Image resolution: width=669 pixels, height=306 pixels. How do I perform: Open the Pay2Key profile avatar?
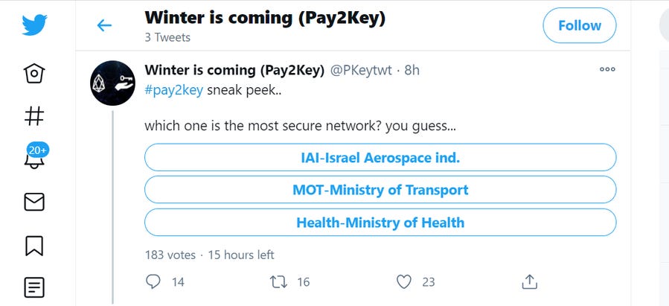coord(112,82)
